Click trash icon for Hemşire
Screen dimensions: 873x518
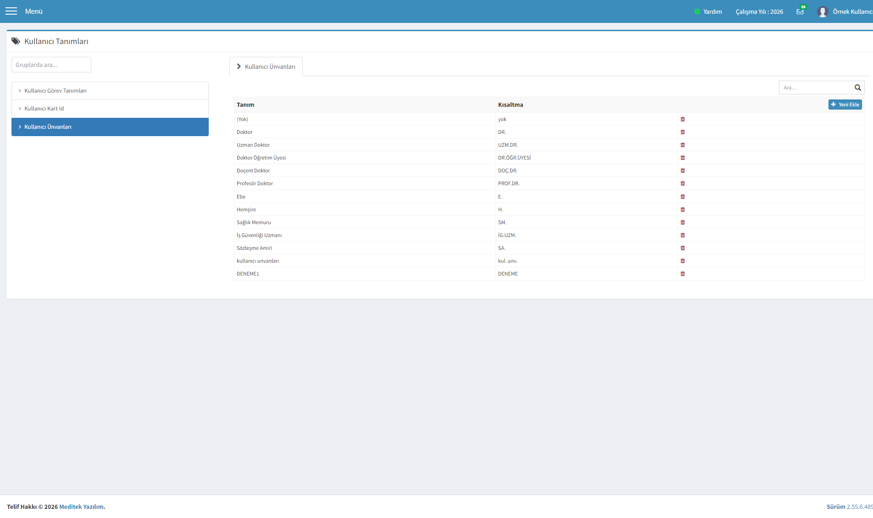683,209
